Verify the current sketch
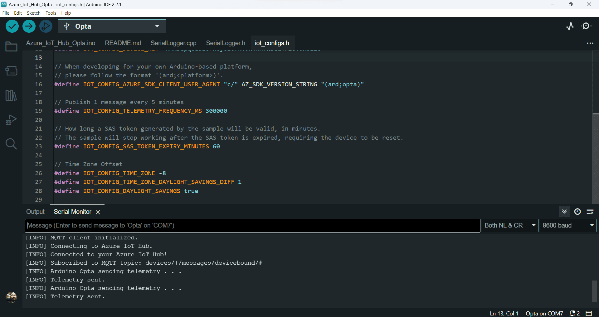The image size is (599, 317). tap(12, 26)
